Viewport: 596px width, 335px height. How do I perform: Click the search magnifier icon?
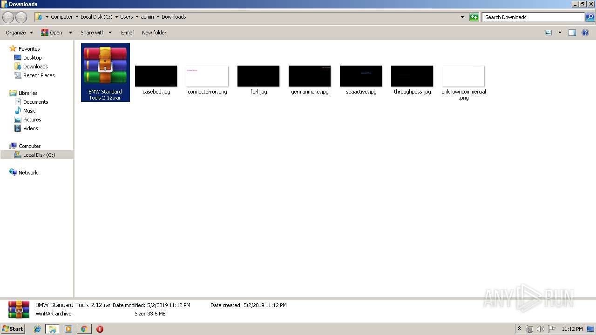pyautogui.click(x=589, y=17)
